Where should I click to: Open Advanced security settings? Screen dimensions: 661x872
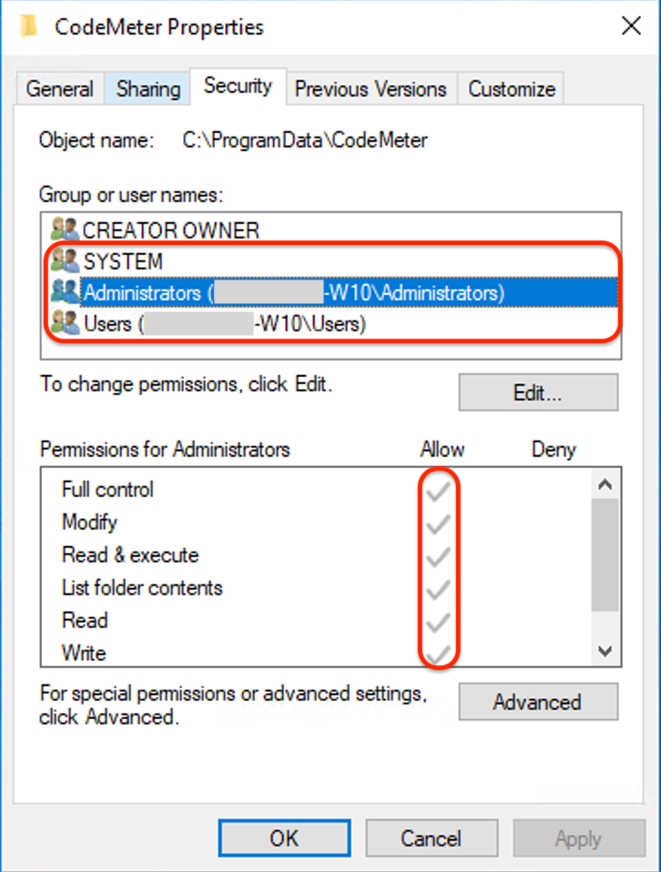coord(537,702)
